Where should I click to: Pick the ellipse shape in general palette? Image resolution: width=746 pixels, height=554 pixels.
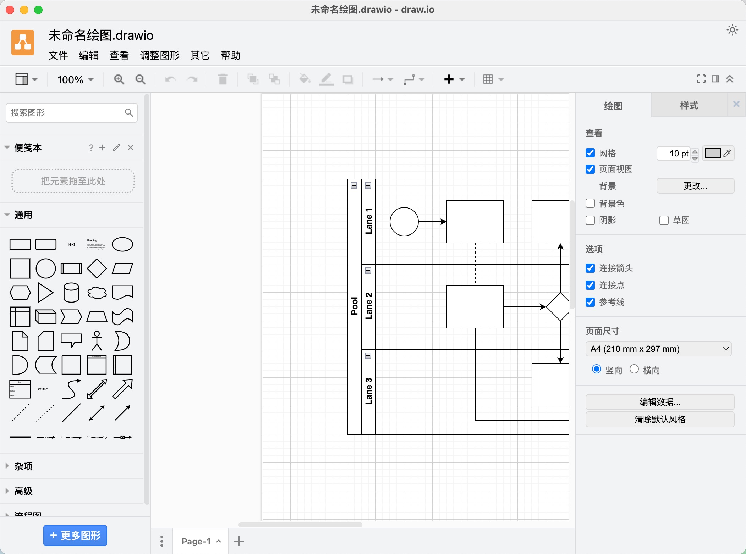(122, 244)
